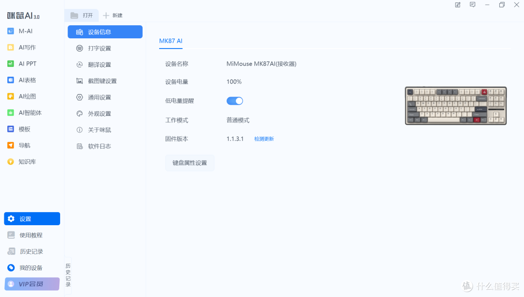Screen dimensions: 524x297
Task: Open the AI绘图 drawing tool
Action: pos(22,97)
